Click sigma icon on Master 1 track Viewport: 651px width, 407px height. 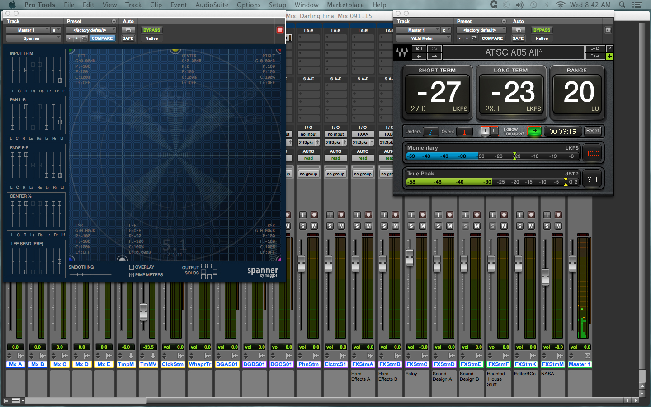click(x=587, y=356)
